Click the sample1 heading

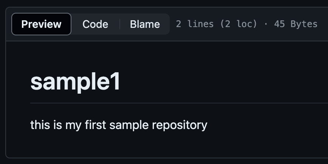click(75, 82)
